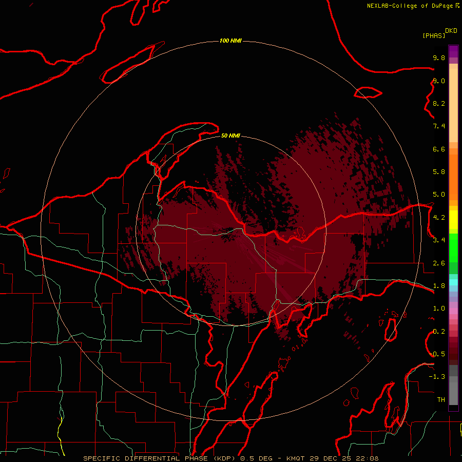Click the [PHAS] legend header

tap(434, 36)
